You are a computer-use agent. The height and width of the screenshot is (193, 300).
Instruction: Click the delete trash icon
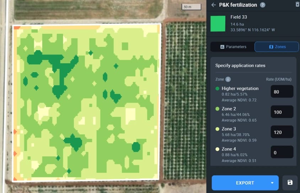pos(298,4)
